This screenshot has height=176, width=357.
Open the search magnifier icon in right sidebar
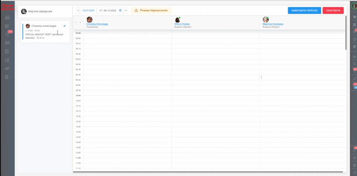click(355, 64)
